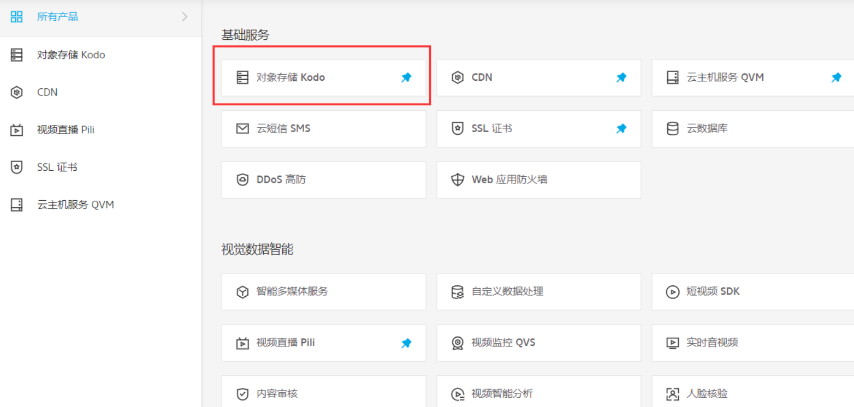Screen dimensions: 854x407
Task: Open the 视频直播 Pili product card
Action: pos(324,343)
